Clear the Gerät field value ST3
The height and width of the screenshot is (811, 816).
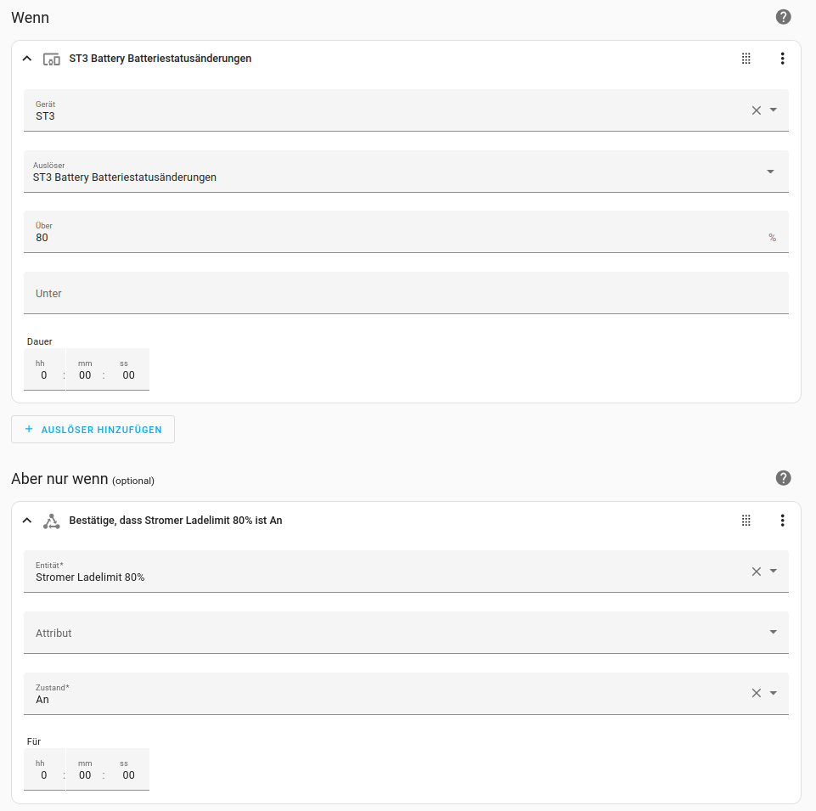(x=756, y=110)
